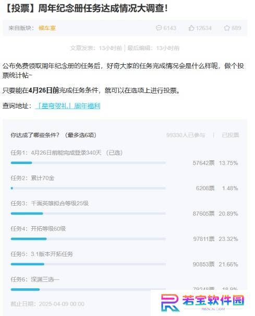Click the 12634 likes count
The image size is (255, 316).
[204, 28]
